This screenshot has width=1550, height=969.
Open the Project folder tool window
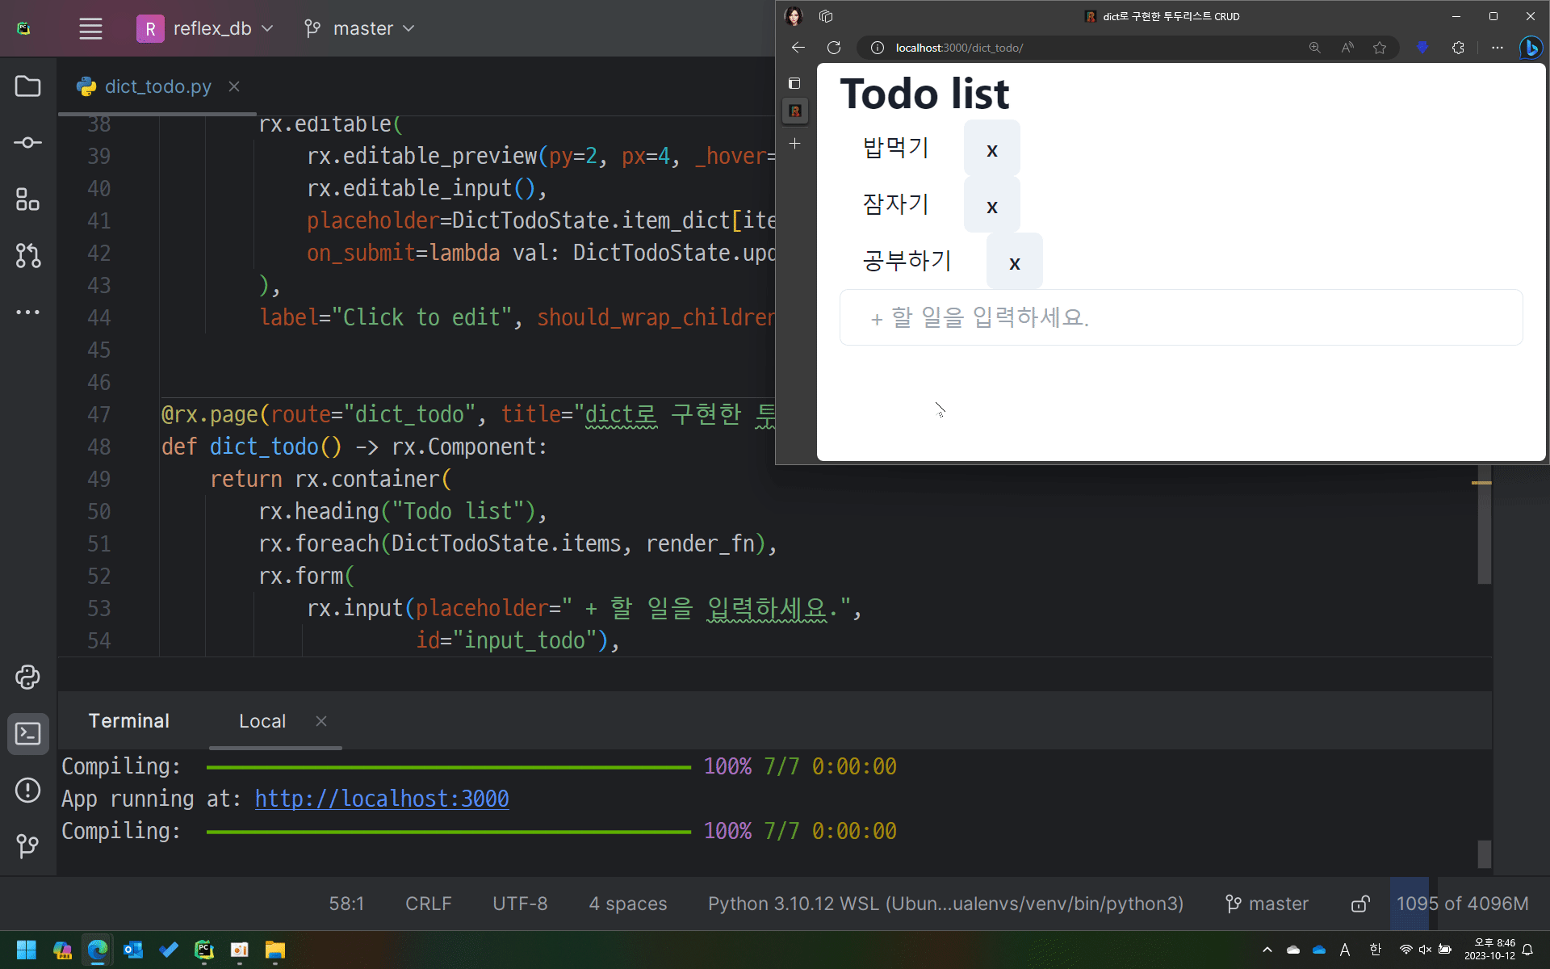(27, 86)
